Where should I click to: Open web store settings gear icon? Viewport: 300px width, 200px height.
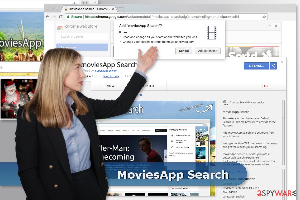tap(276, 26)
